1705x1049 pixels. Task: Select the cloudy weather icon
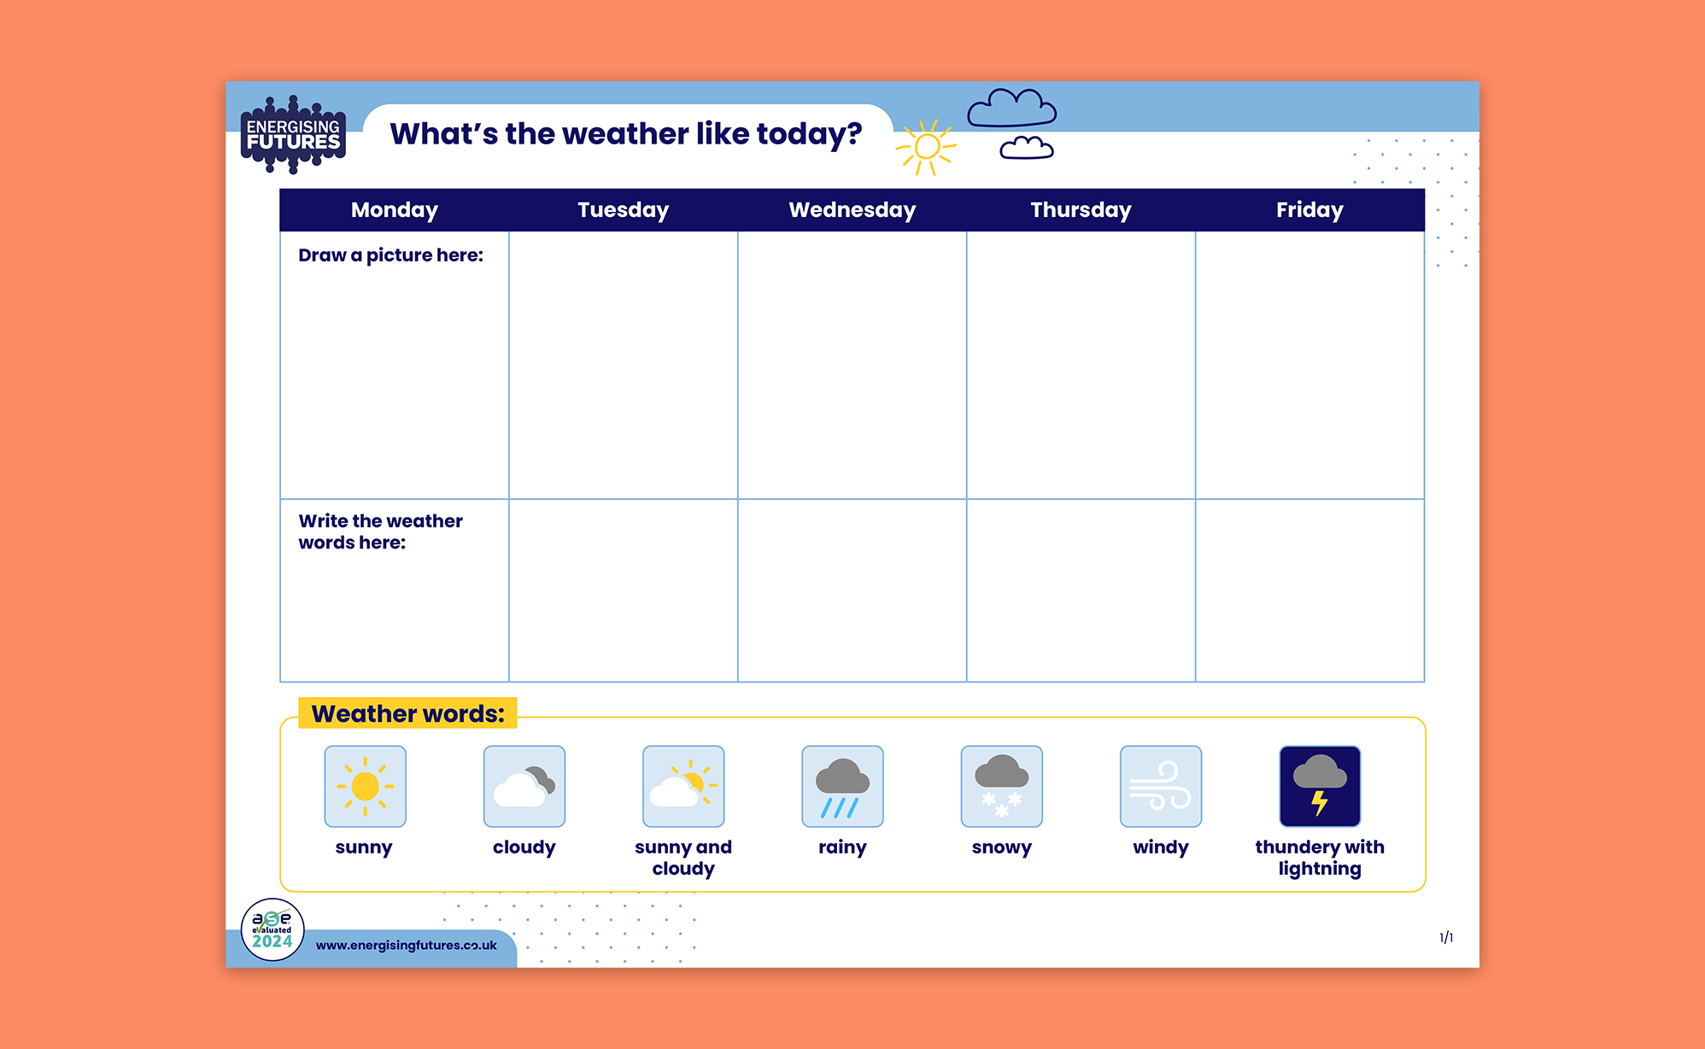click(524, 786)
